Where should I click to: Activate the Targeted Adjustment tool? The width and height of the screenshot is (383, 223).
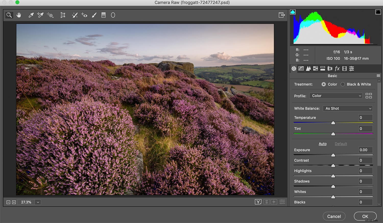tap(50, 15)
